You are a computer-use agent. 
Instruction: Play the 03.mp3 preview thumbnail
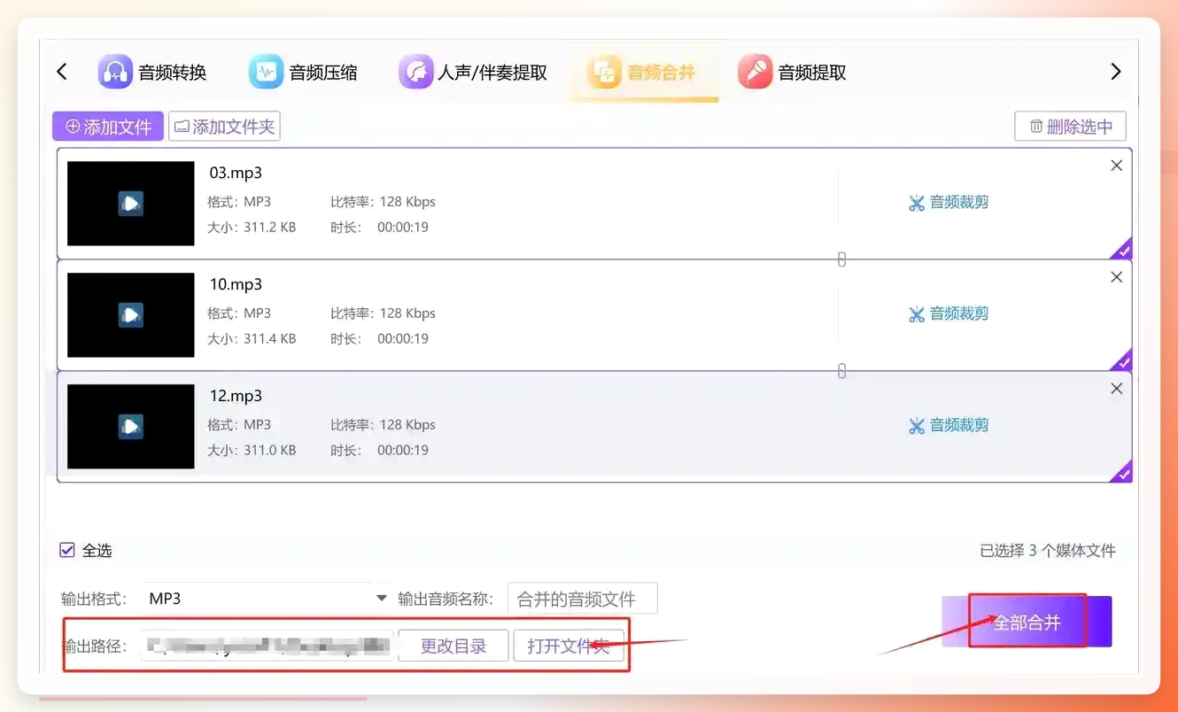click(130, 204)
